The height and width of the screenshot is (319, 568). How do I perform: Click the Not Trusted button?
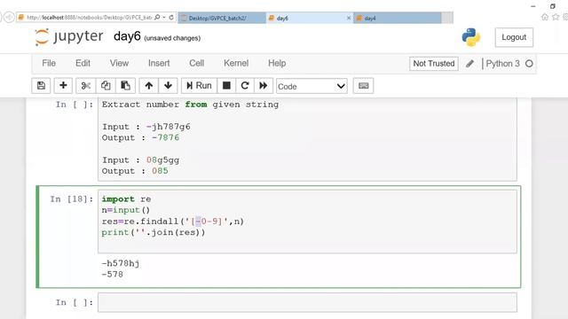pyautogui.click(x=434, y=64)
